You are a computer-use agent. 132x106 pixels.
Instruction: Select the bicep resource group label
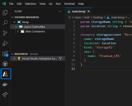25,22
